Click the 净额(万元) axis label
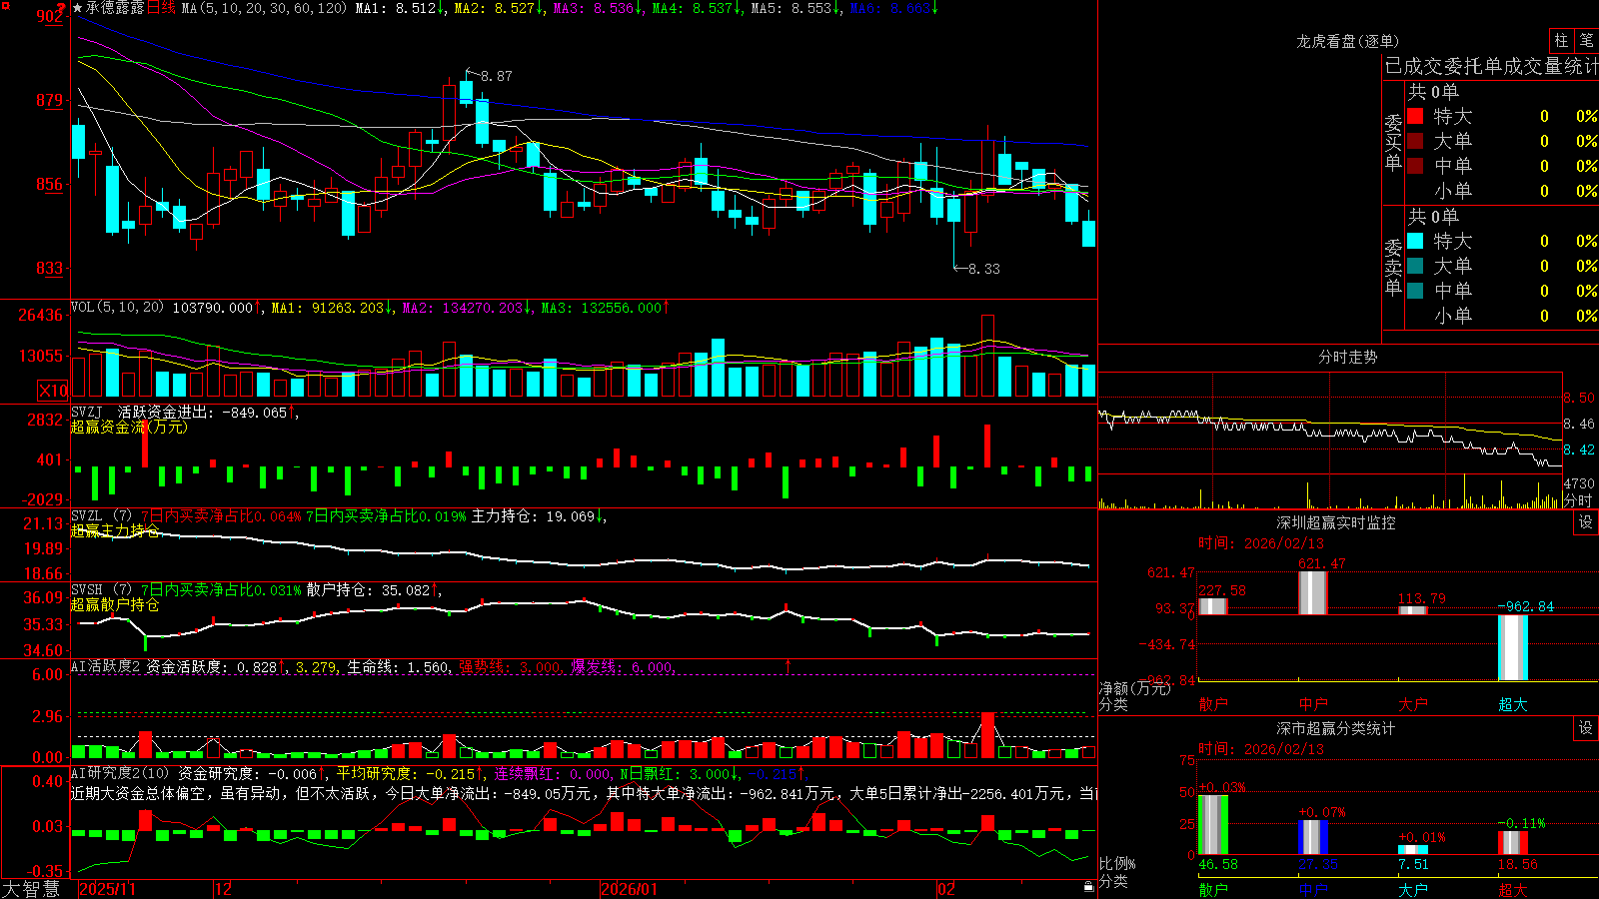 (1134, 688)
